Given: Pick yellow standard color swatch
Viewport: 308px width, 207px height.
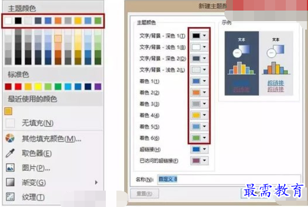Looking at the screenshot, I should pyautogui.click(x=38, y=87).
